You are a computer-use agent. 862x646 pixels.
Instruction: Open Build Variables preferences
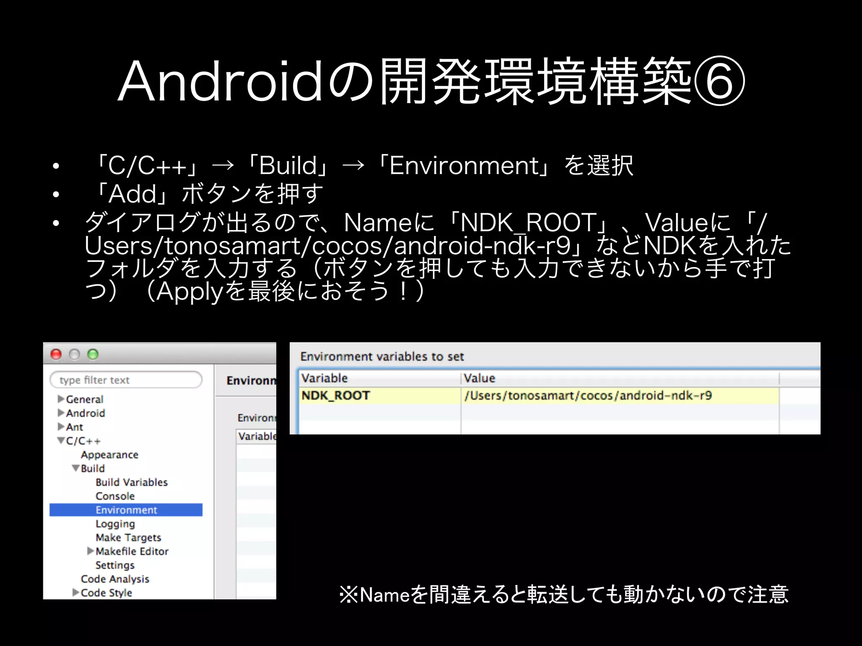(x=131, y=482)
